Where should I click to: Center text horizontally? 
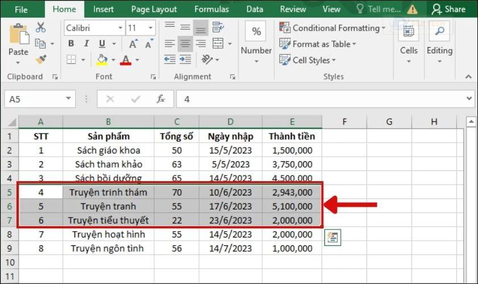(185, 44)
